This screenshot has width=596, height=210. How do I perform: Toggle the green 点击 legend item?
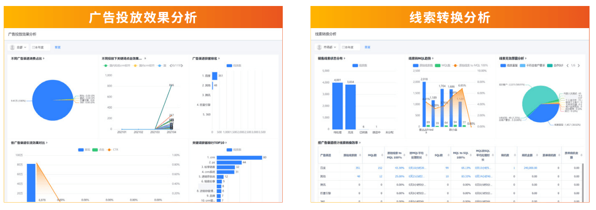point(98,150)
